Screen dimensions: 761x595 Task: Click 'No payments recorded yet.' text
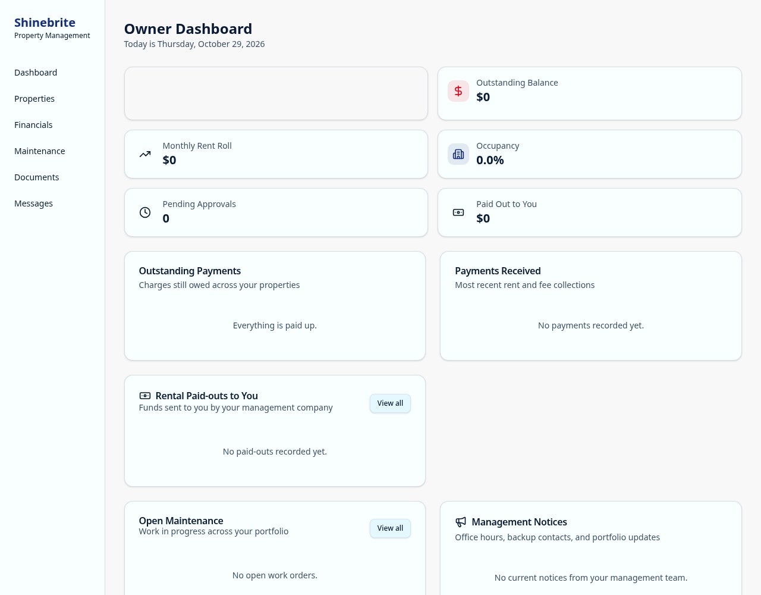click(x=591, y=325)
